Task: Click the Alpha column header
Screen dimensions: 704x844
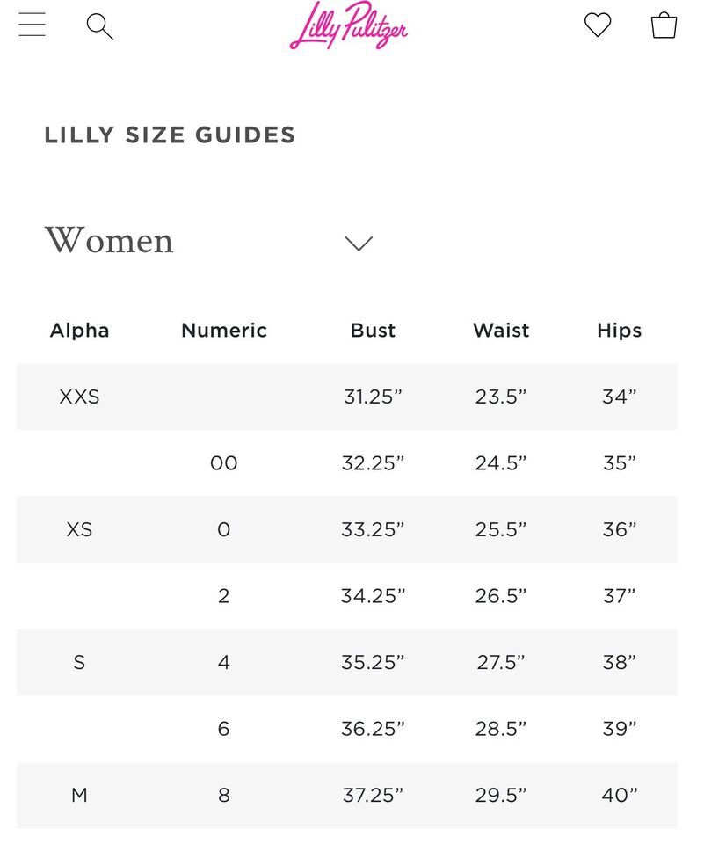Action: click(x=80, y=330)
